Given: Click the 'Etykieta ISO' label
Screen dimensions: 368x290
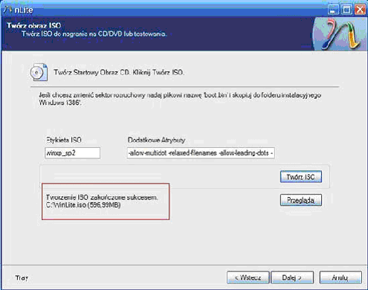Looking at the screenshot, I should (64, 140).
